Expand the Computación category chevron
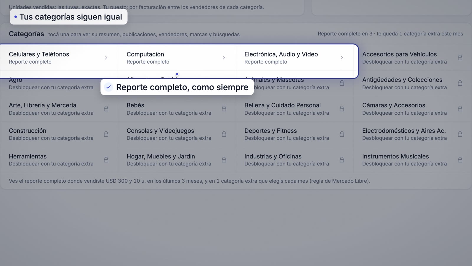The height and width of the screenshot is (266, 472). (224, 58)
